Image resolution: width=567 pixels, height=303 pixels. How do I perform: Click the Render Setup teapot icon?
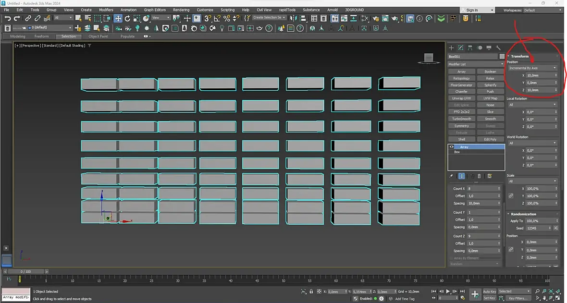[x=376, y=18]
